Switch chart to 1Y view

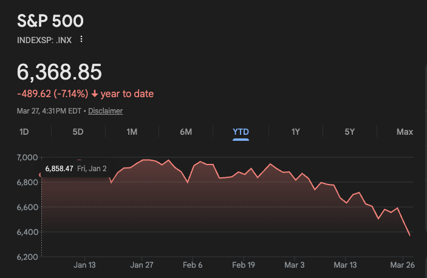click(x=295, y=132)
